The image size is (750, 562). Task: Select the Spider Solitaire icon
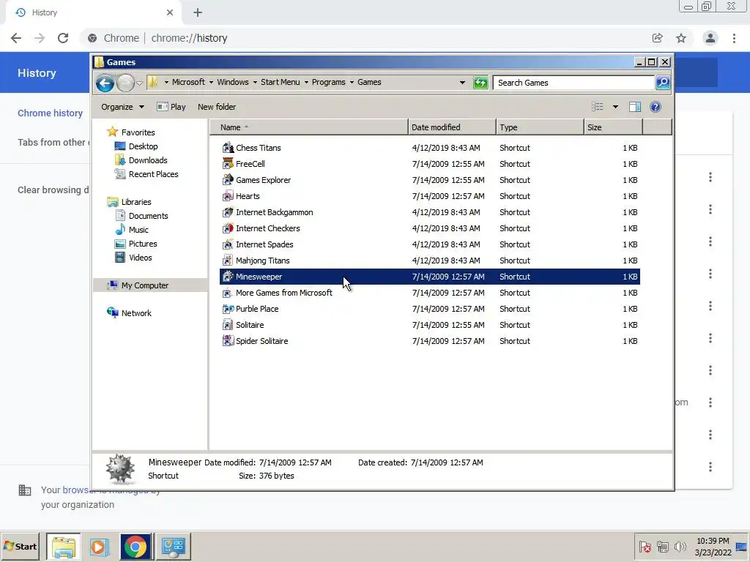pyautogui.click(x=228, y=341)
